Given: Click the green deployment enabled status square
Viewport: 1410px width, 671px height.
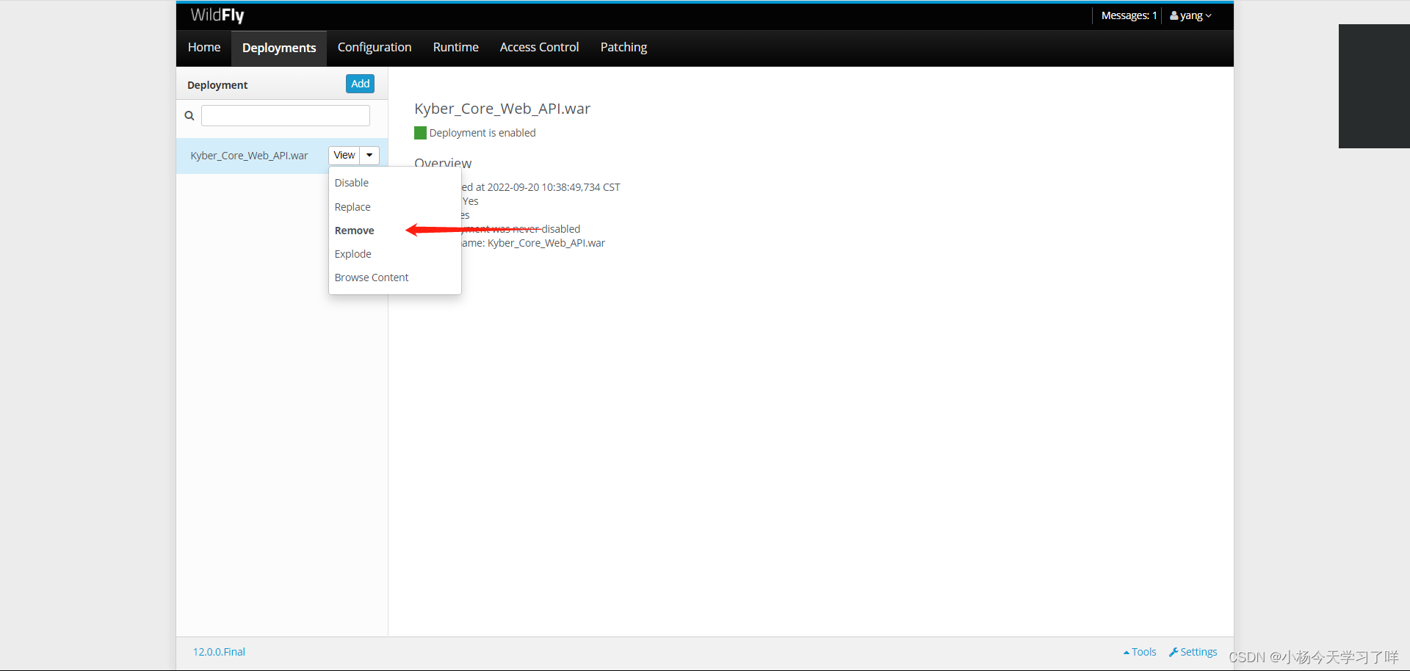Looking at the screenshot, I should coord(419,132).
